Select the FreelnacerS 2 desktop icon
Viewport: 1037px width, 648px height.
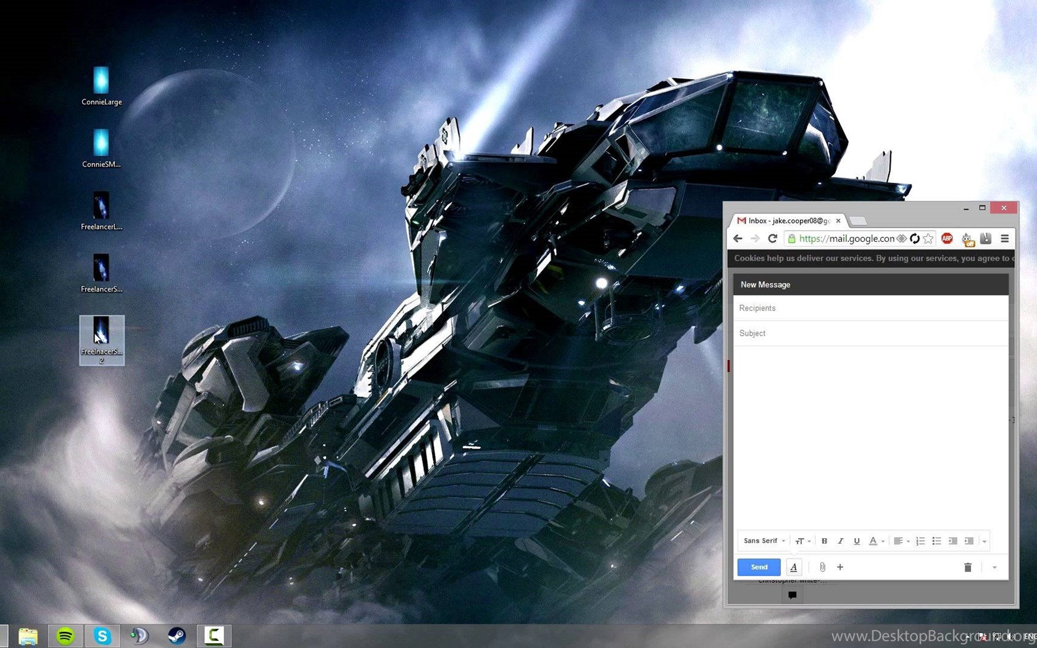102,340
